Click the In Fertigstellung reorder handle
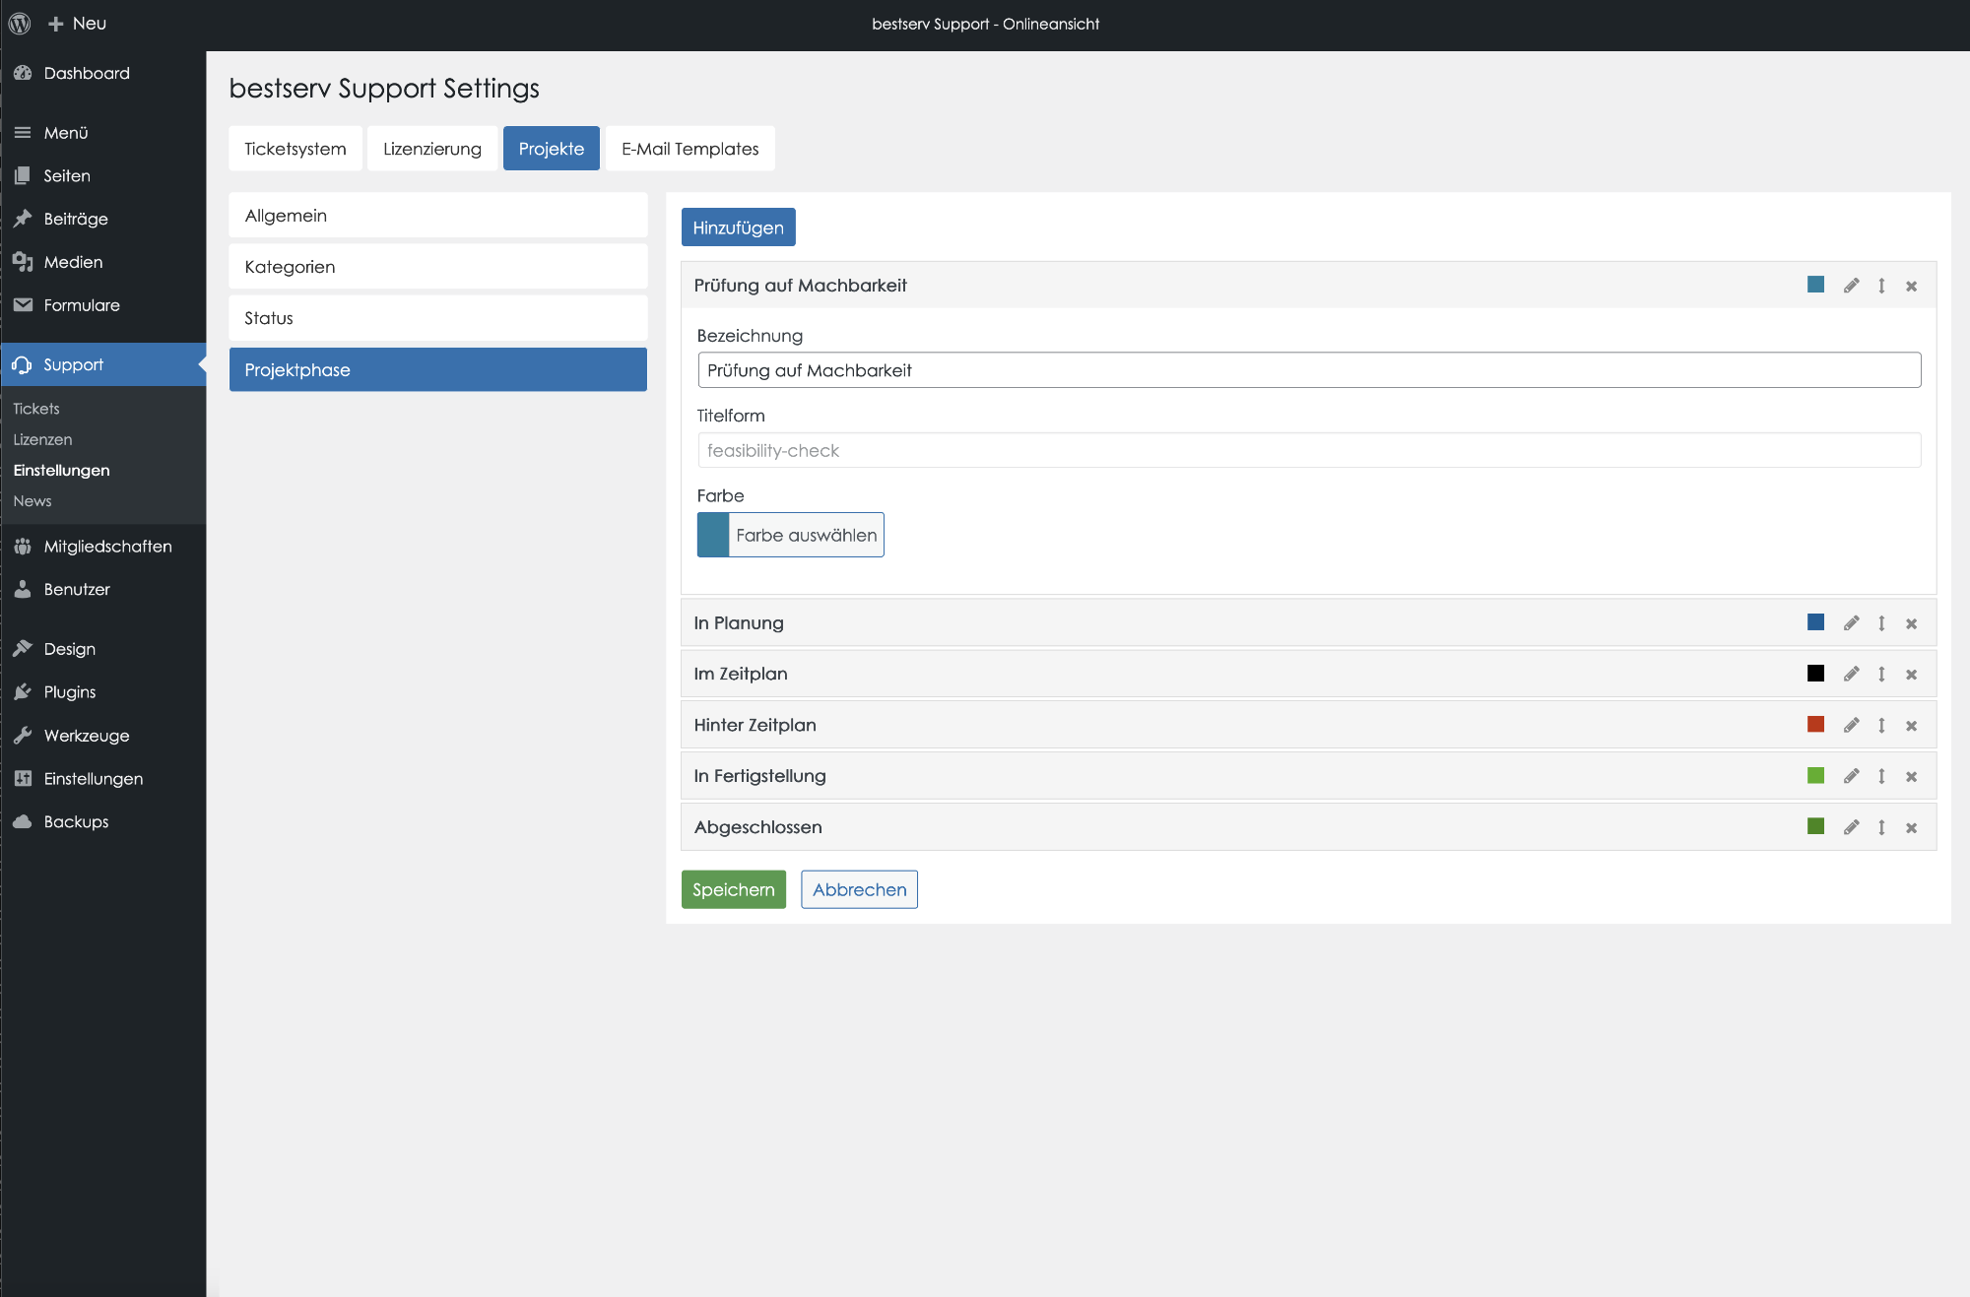The height and width of the screenshot is (1297, 1970). tap(1881, 777)
